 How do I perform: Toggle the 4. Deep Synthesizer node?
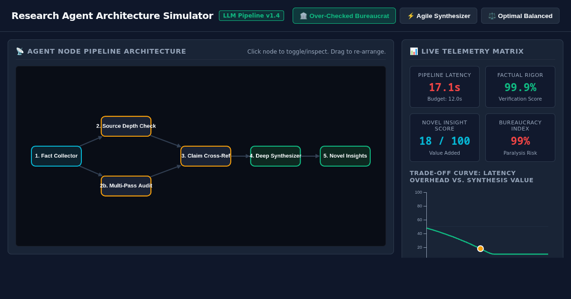coord(276,156)
